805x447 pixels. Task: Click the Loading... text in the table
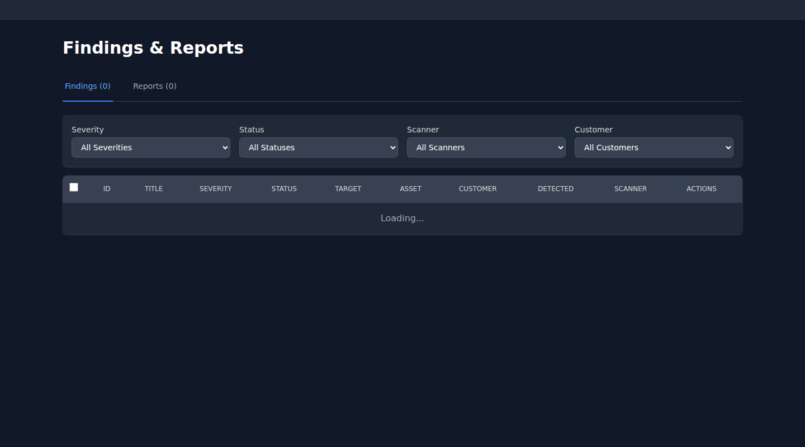click(x=402, y=218)
